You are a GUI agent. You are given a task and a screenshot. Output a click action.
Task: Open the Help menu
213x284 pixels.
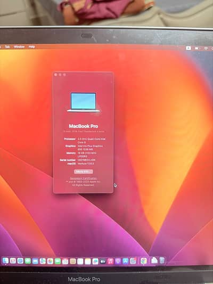[31, 47]
